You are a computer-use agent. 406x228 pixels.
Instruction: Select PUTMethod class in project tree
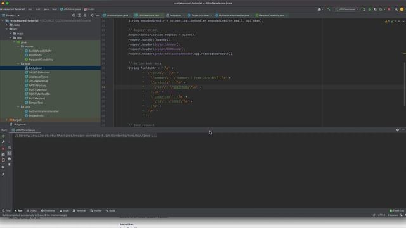(37, 99)
